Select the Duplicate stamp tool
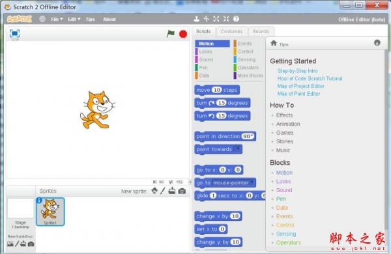Image resolution: width=391 pixels, height=254 pixels. (x=197, y=19)
